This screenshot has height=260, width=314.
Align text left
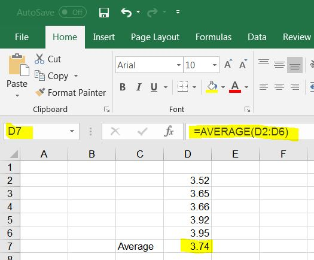[x=264, y=87]
